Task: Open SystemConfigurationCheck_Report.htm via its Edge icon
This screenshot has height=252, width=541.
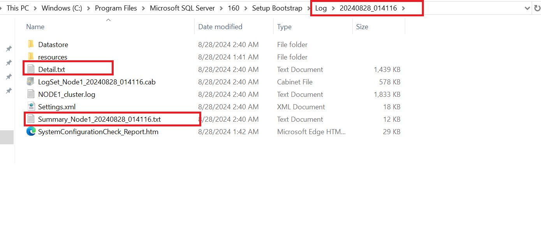Action: point(31,131)
